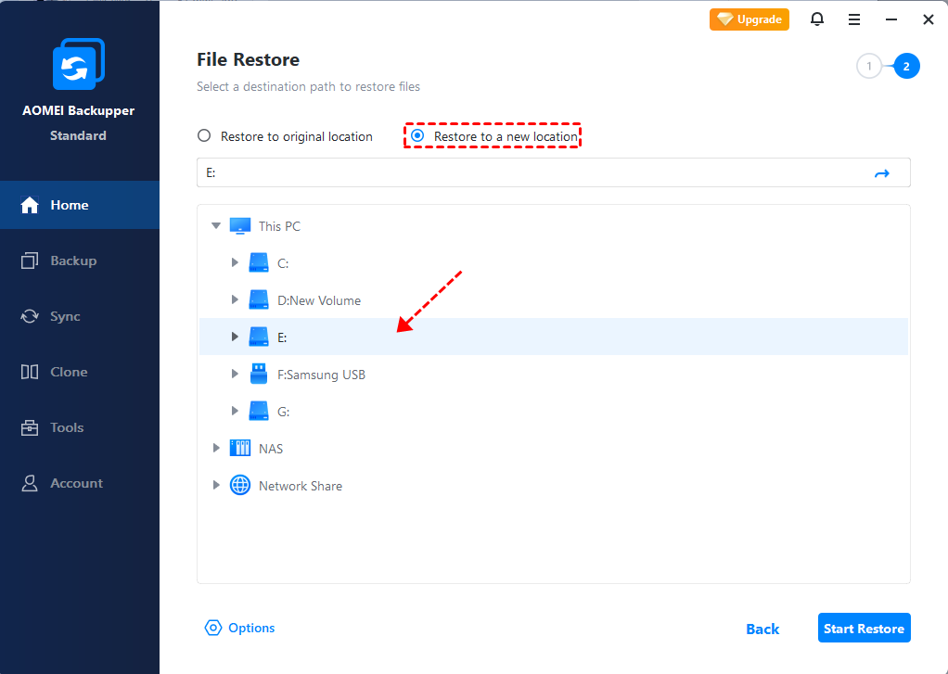The height and width of the screenshot is (674, 948).
Task: Click the Start Restore button
Action: (x=864, y=629)
